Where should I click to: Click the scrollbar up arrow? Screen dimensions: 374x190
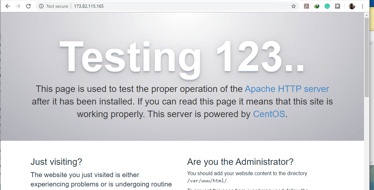tap(367, 15)
